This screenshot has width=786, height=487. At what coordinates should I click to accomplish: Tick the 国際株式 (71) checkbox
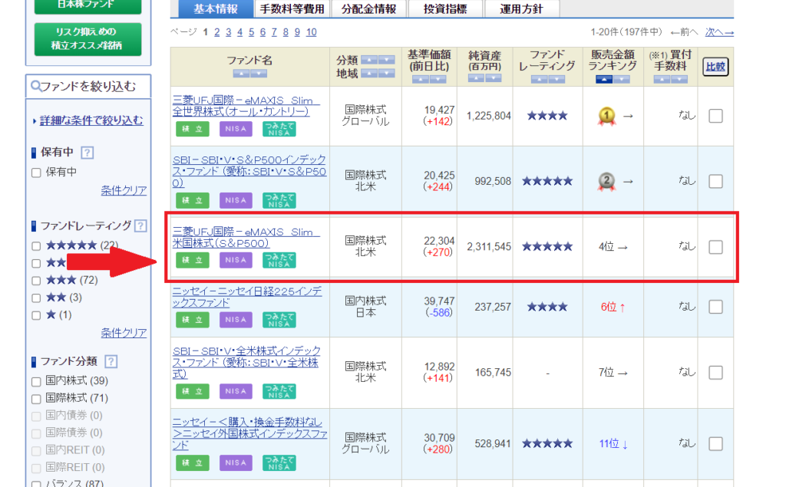(x=36, y=399)
